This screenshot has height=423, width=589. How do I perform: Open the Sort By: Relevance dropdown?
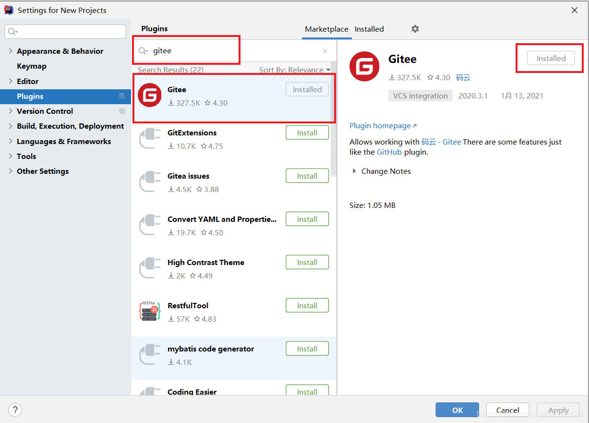click(295, 70)
